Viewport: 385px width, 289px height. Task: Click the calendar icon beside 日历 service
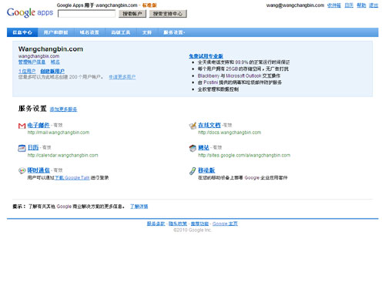[x=22, y=148]
